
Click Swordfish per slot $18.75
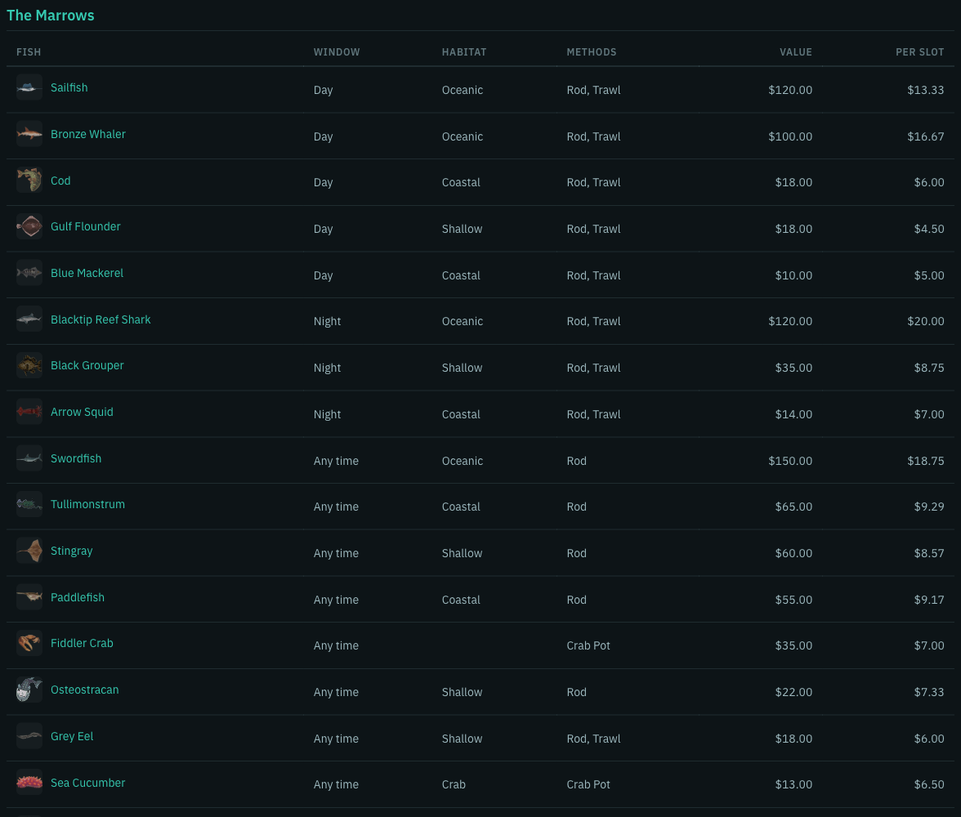click(x=925, y=461)
